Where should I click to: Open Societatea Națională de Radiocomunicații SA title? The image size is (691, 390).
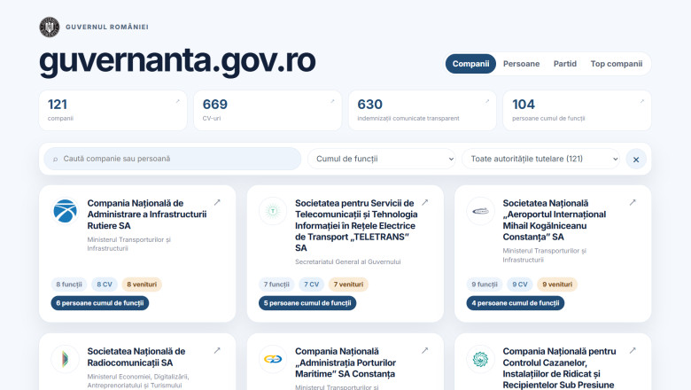[x=136, y=357]
